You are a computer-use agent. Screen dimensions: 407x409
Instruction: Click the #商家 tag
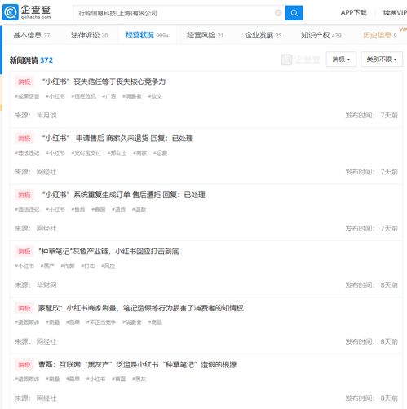coord(139,153)
